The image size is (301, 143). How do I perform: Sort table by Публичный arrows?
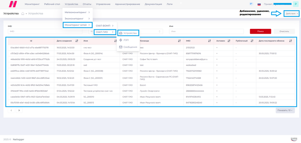tap(252, 41)
